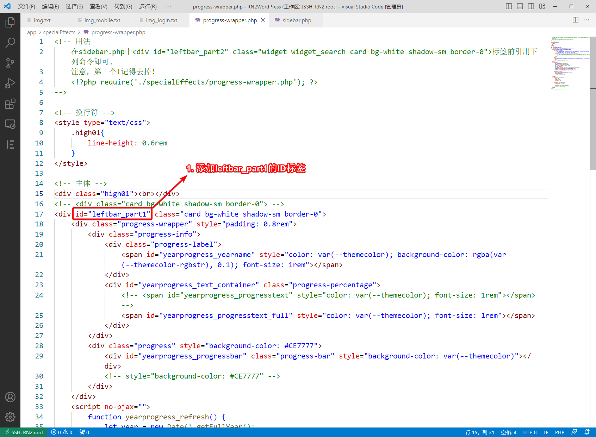Open customize layout icon

point(542,6)
